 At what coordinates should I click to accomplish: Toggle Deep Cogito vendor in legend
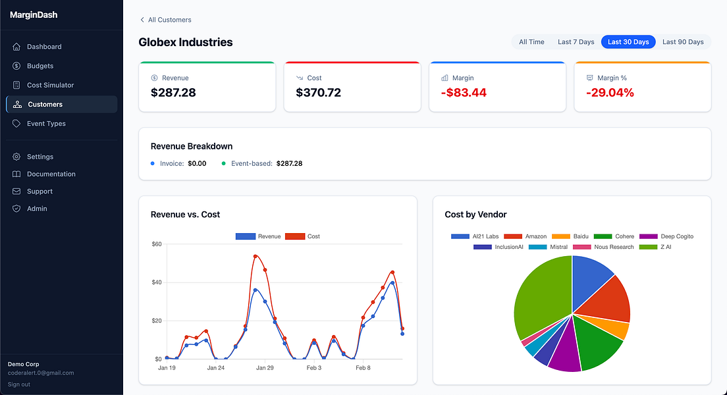(x=666, y=236)
